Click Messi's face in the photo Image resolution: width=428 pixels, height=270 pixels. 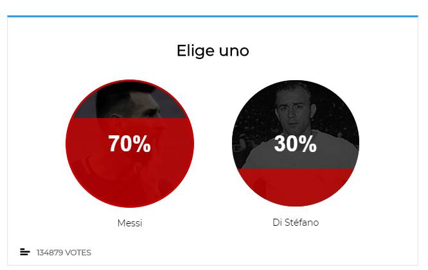point(142,105)
